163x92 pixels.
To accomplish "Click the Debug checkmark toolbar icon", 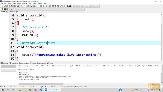I will tap(61, 6).
